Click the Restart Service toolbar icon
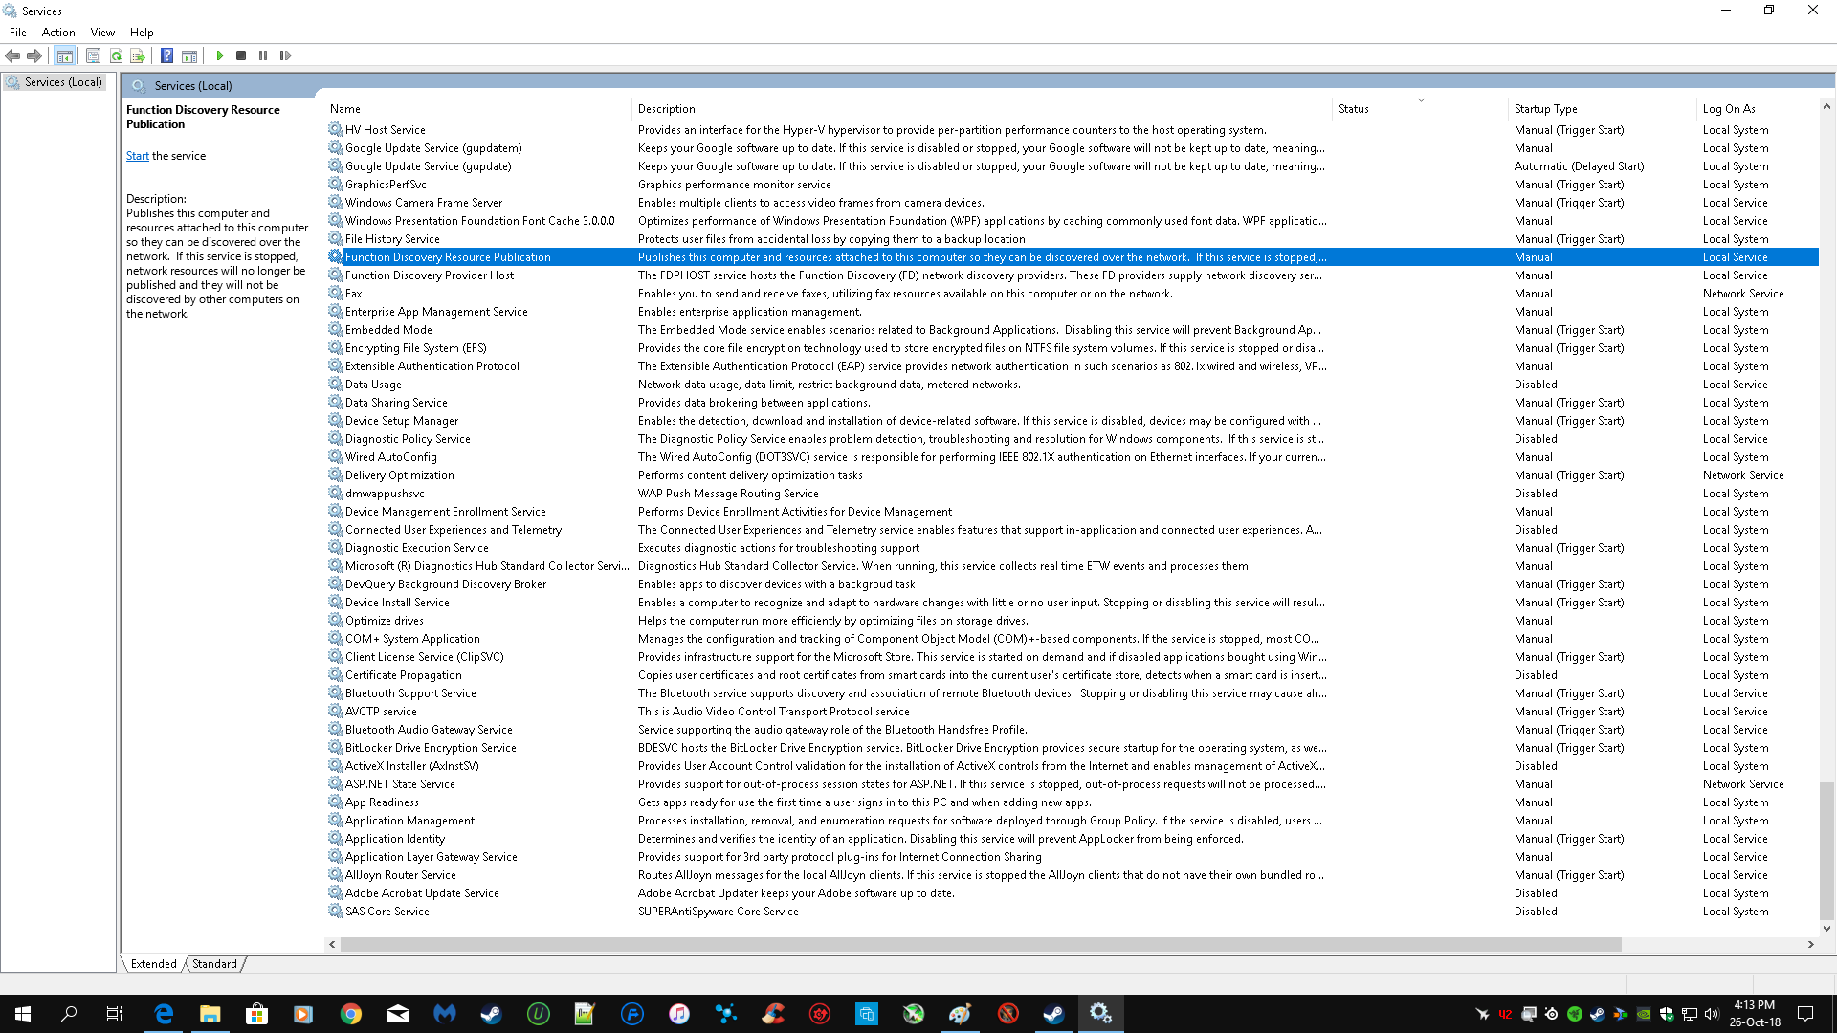 click(285, 55)
